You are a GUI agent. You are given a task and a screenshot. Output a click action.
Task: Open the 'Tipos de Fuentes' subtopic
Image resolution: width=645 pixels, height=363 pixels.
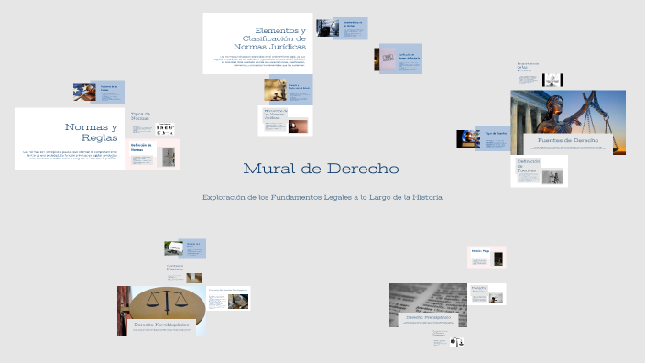[484, 138]
